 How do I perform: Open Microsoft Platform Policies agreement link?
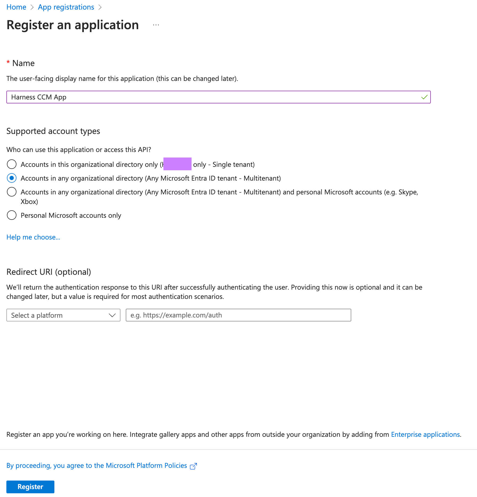pos(97,465)
